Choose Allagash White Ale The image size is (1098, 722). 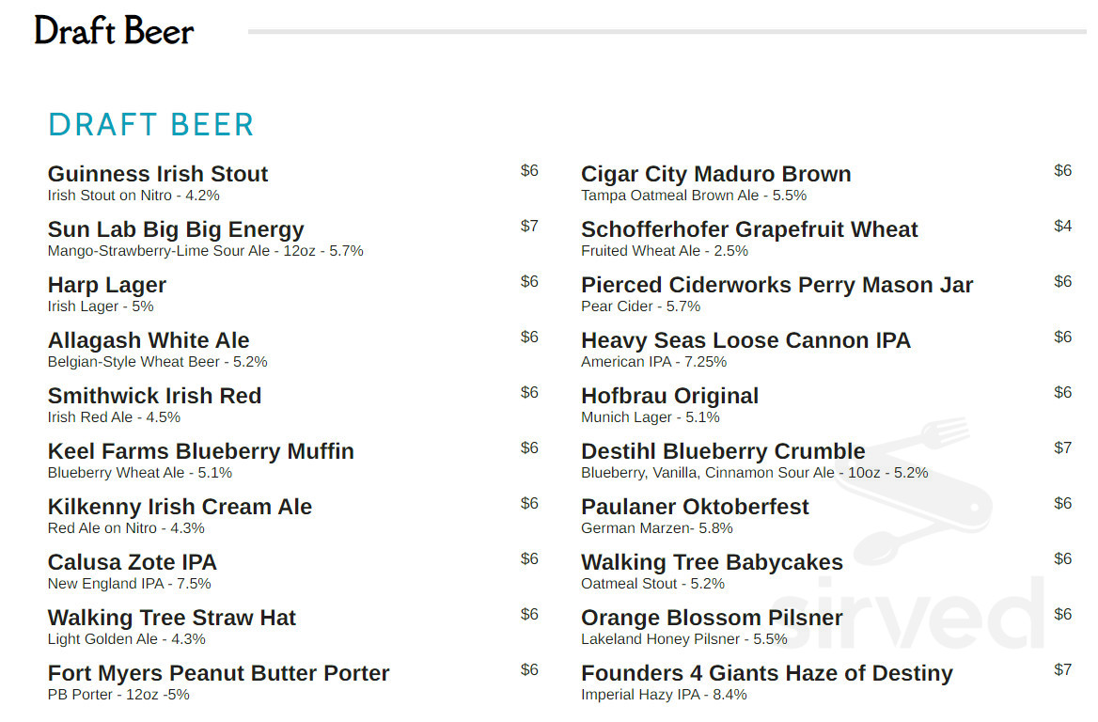point(149,340)
